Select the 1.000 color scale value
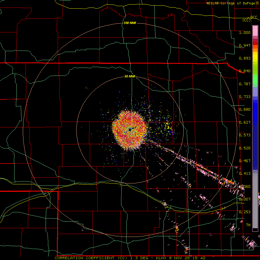This screenshot has height=260, width=260. click(245, 32)
